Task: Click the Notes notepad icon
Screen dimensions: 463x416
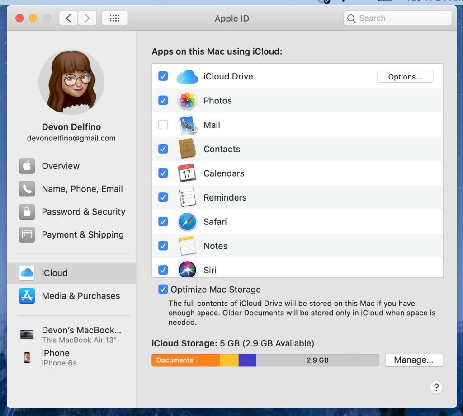Action: 187,246
